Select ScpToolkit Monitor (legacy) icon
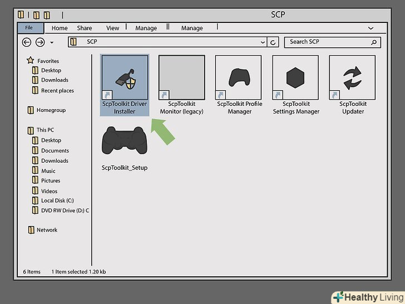 click(x=182, y=77)
